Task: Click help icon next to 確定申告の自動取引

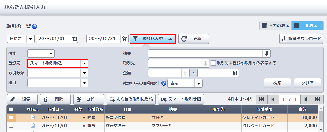Action: pyautogui.click(x=164, y=83)
